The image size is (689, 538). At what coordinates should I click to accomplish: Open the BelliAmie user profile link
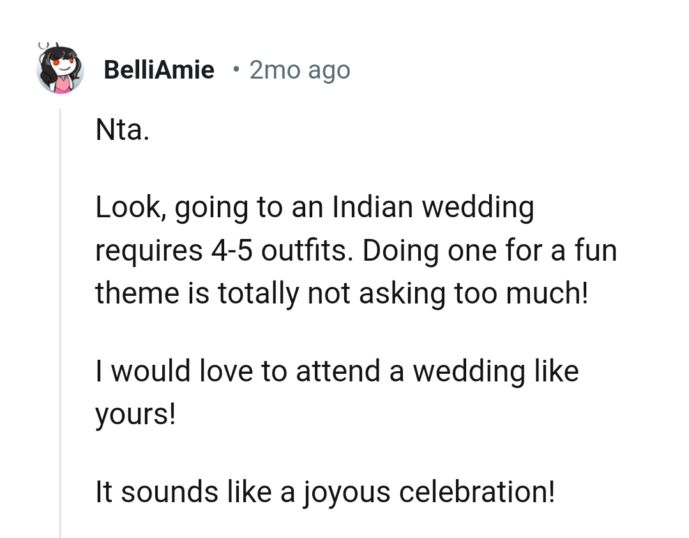(x=159, y=70)
